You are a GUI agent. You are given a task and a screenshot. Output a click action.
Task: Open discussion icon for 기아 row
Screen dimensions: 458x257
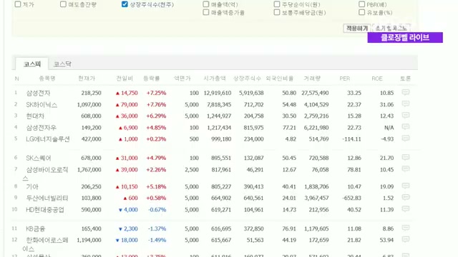tap(405, 186)
